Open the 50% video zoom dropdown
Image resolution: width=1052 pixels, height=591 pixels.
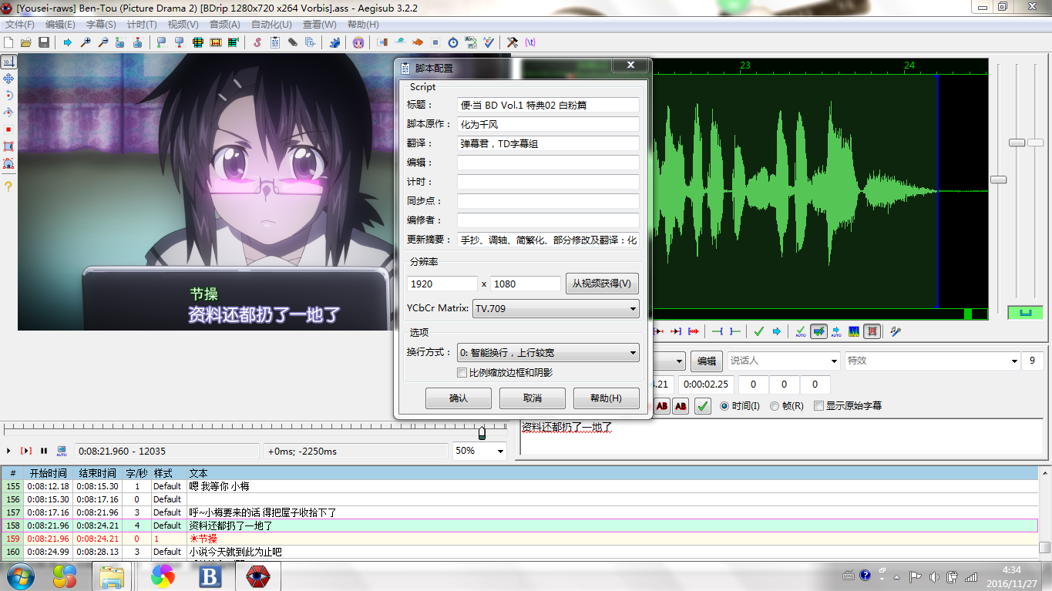(x=479, y=451)
